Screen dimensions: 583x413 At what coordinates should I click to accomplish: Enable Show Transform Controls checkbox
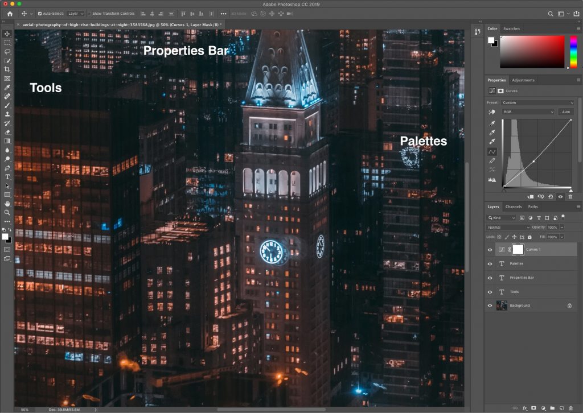(89, 14)
